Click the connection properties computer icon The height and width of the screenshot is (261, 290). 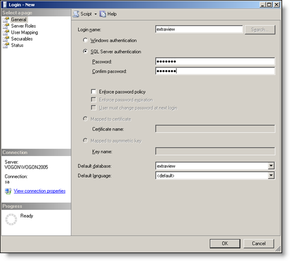(8, 191)
